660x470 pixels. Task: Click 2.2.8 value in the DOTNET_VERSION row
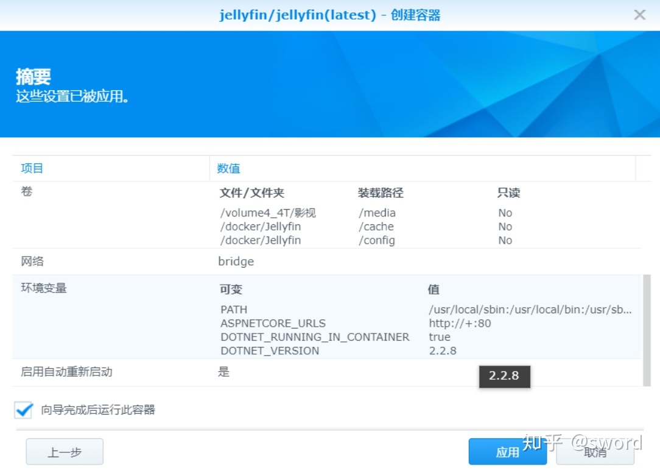[443, 351]
